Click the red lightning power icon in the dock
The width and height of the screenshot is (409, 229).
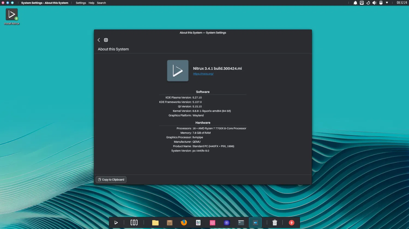point(291,223)
